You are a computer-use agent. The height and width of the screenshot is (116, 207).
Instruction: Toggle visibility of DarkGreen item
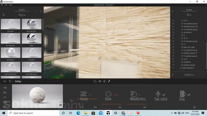173,62
